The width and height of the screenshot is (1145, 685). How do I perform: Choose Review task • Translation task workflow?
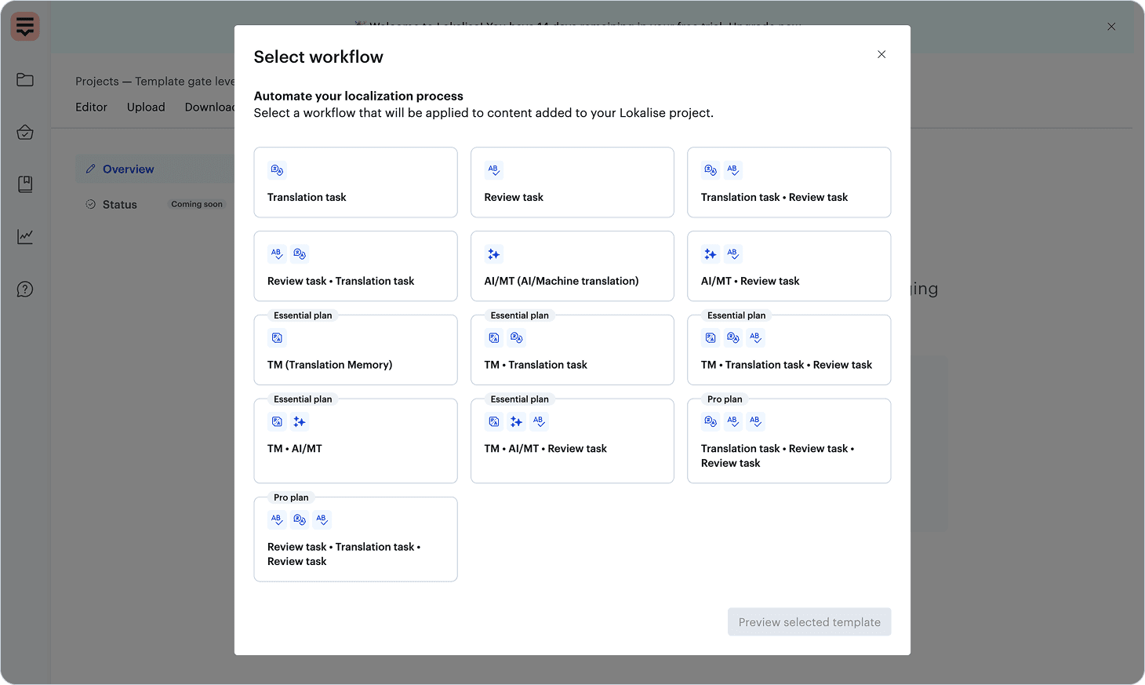click(x=355, y=266)
